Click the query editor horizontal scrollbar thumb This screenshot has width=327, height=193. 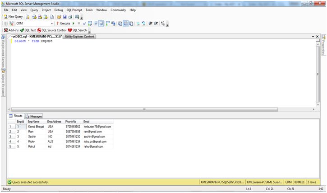144,109
